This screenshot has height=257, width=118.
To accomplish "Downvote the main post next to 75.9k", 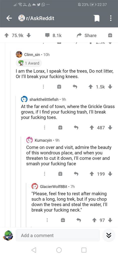I will (29, 35).
